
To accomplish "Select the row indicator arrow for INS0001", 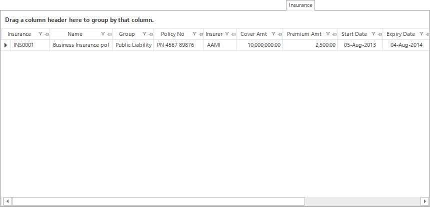I will [x=6, y=45].
